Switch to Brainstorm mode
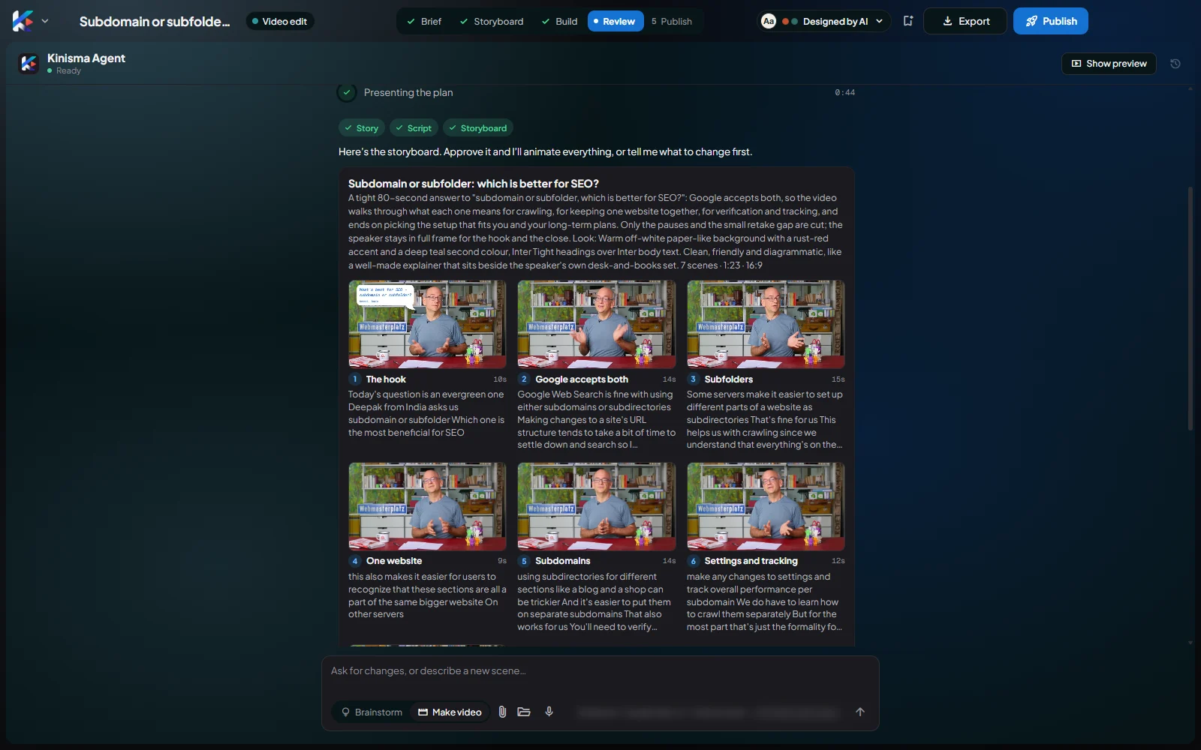The height and width of the screenshot is (750, 1201). point(372,712)
